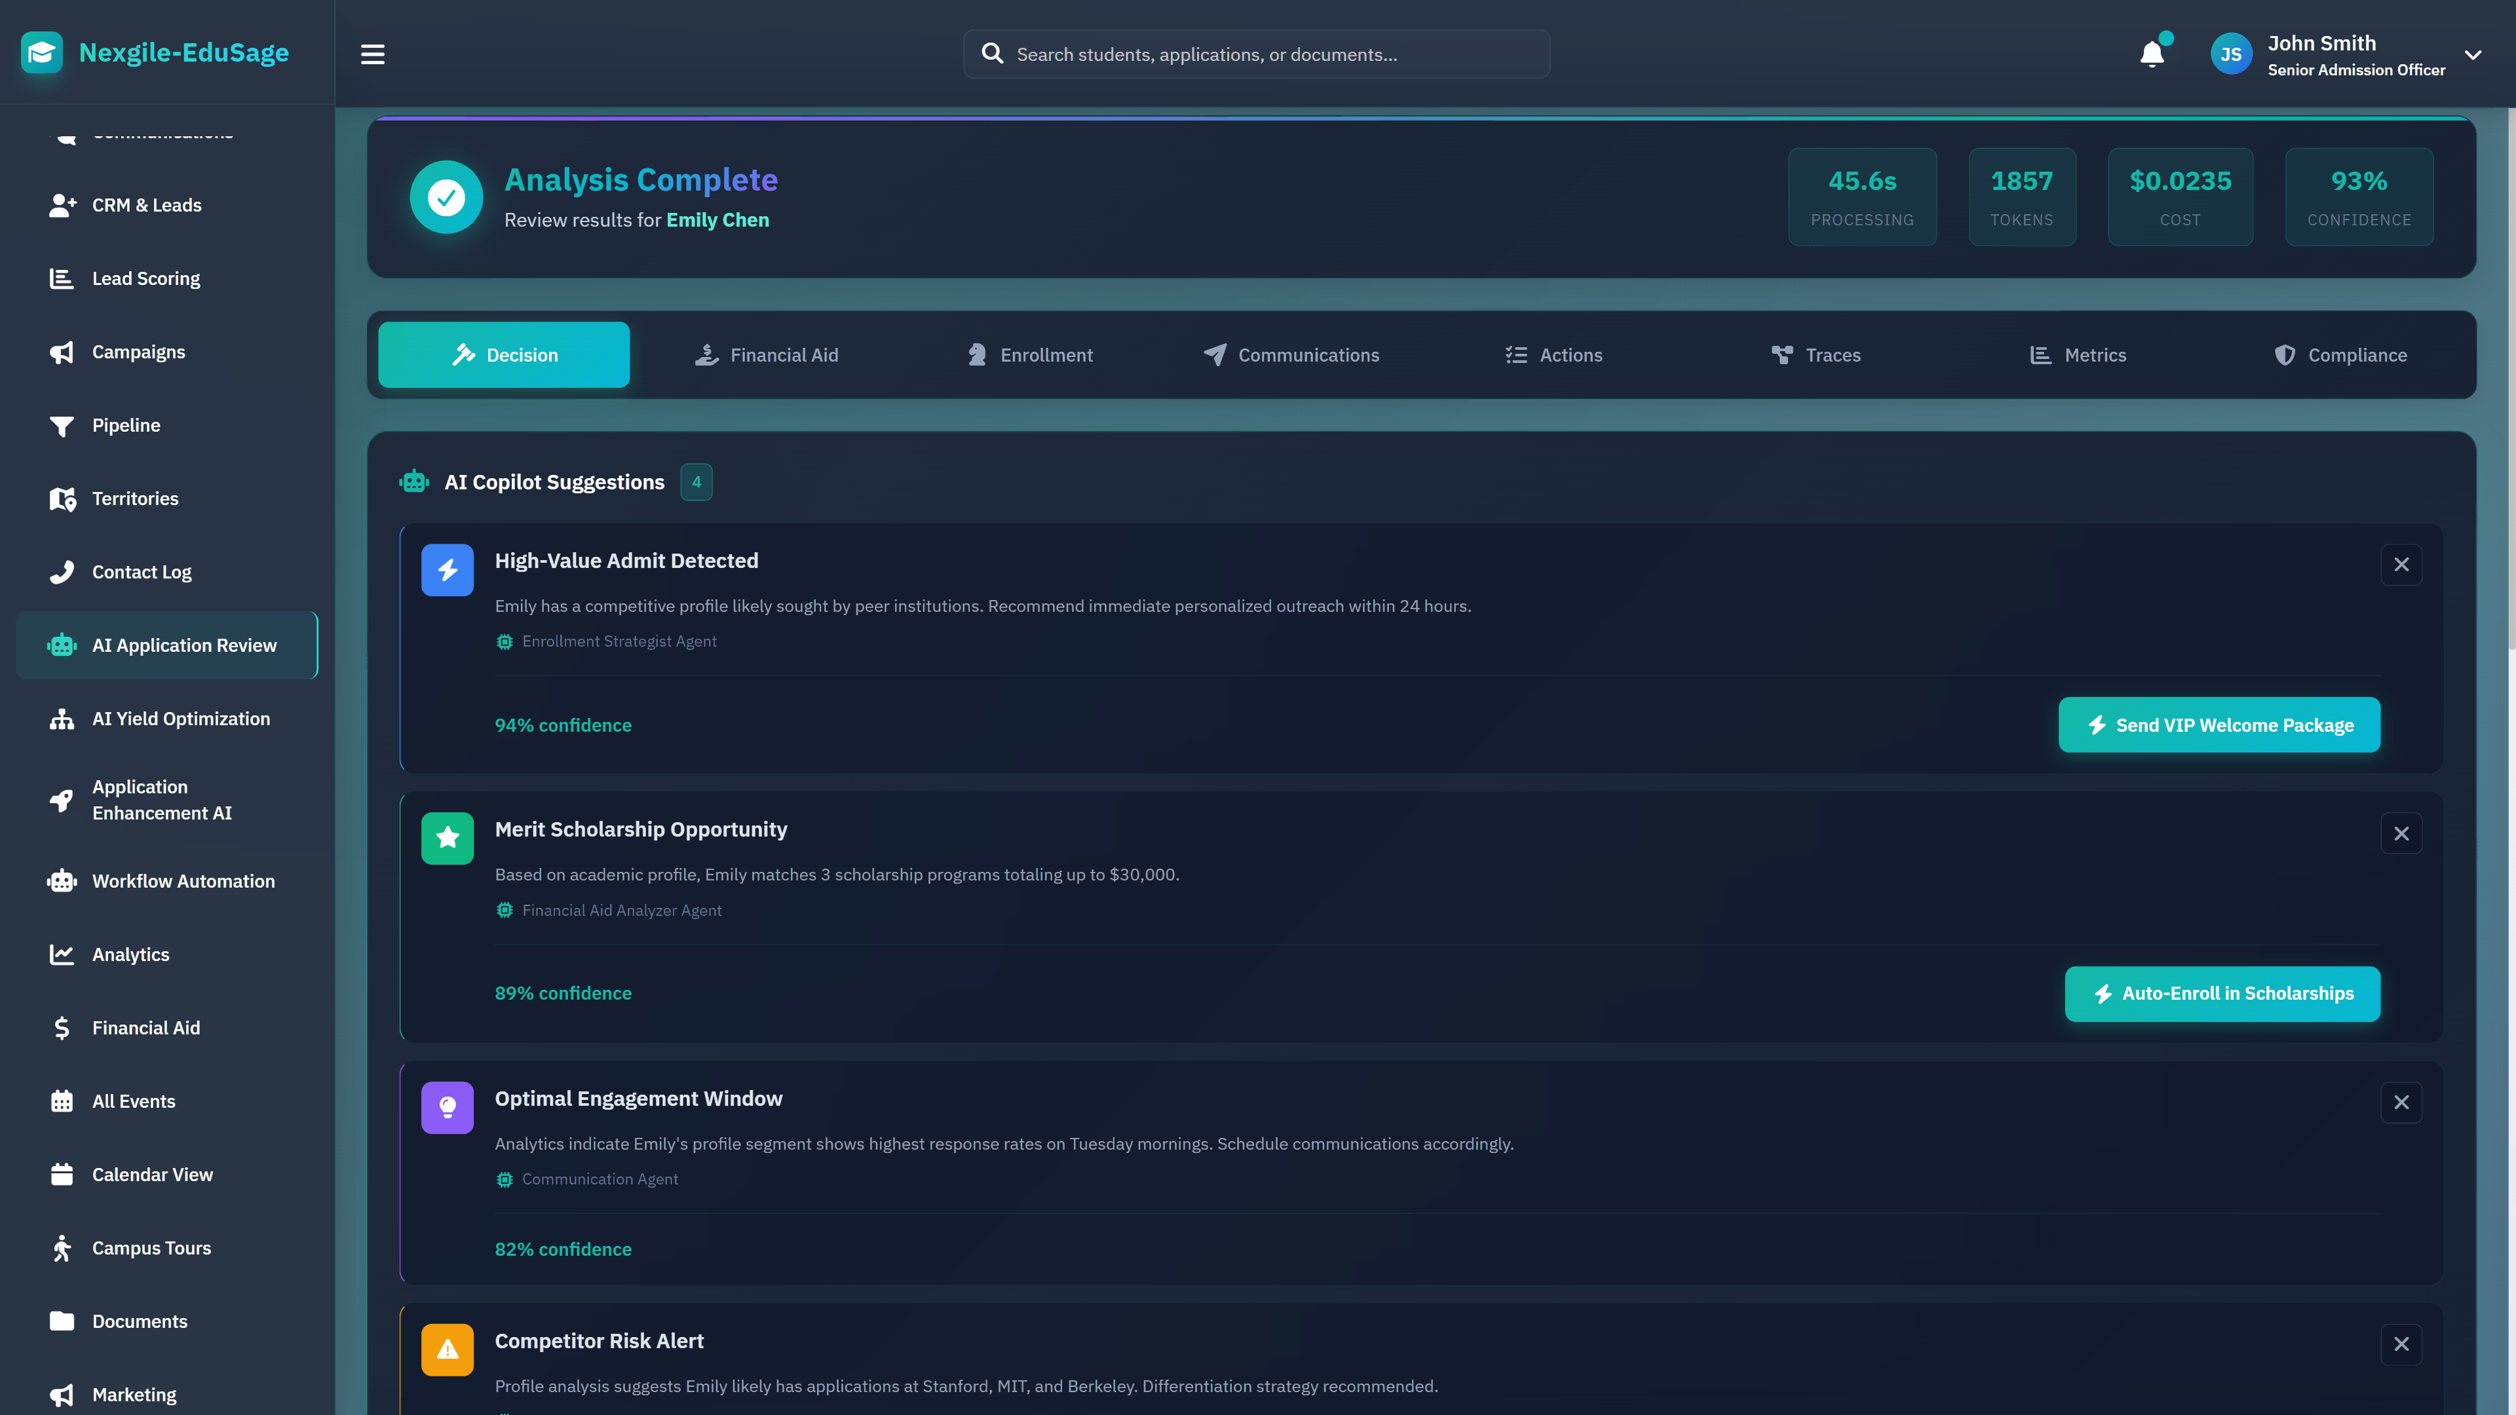Dismiss the Merit Scholarship Opportunity card
Viewport: 2516px width, 1415px height.
(x=2403, y=833)
